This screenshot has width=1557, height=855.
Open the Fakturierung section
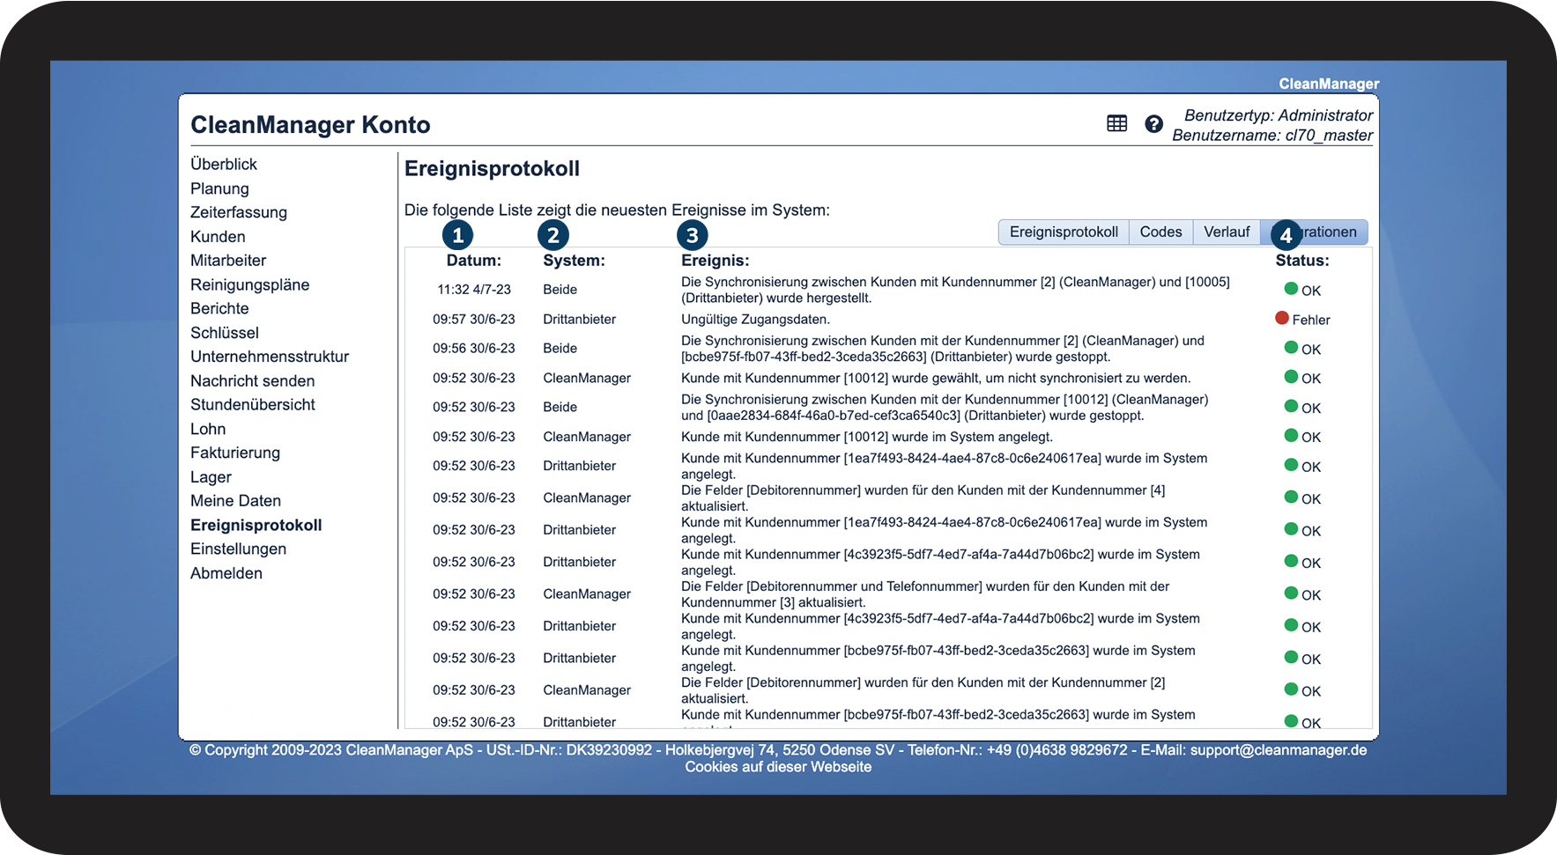click(235, 453)
